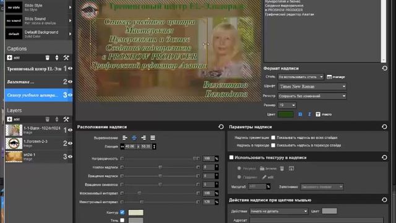Viewport: 396px width, 223px height.
Task: Delete layer using the Layers trash icon
Action: [x=47, y=119]
